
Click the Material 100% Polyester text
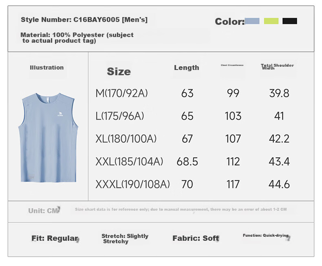(x=77, y=38)
